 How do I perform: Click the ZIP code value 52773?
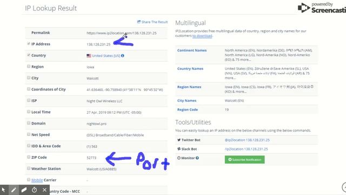click(x=91, y=158)
